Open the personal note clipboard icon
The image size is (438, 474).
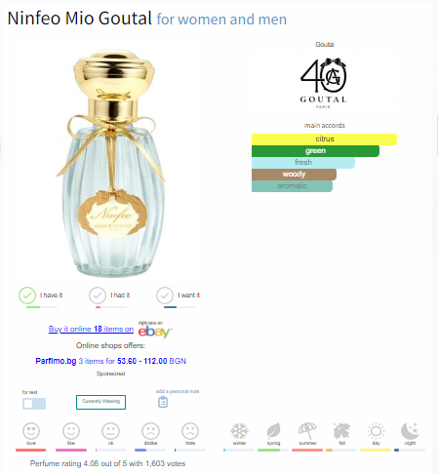click(163, 402)
